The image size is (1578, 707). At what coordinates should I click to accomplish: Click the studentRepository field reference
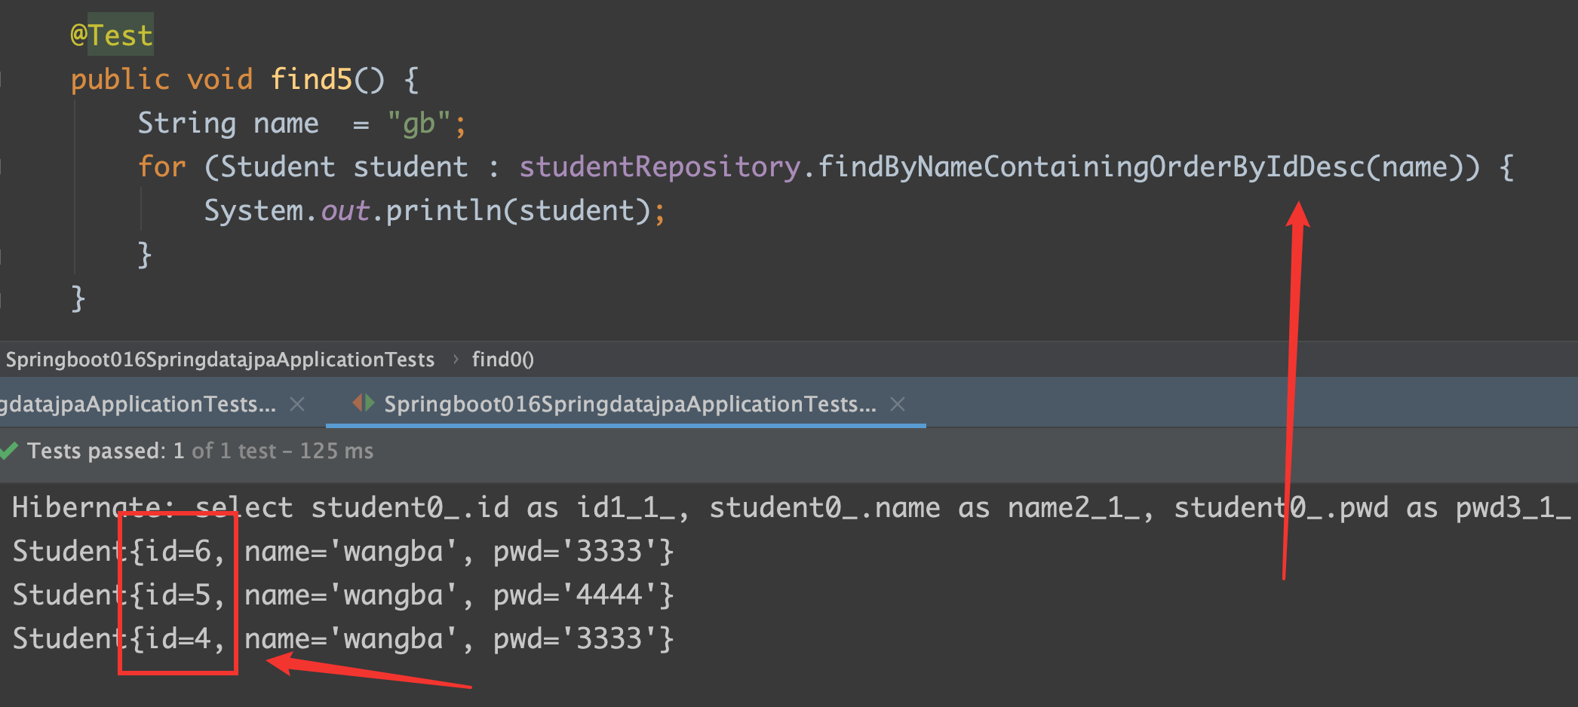coord(659,167)
